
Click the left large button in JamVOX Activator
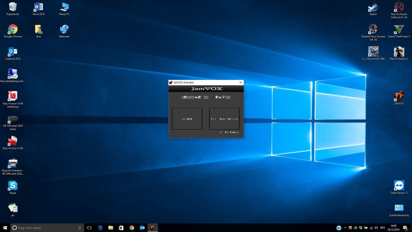pyautogui.click(x=187, y=119)
